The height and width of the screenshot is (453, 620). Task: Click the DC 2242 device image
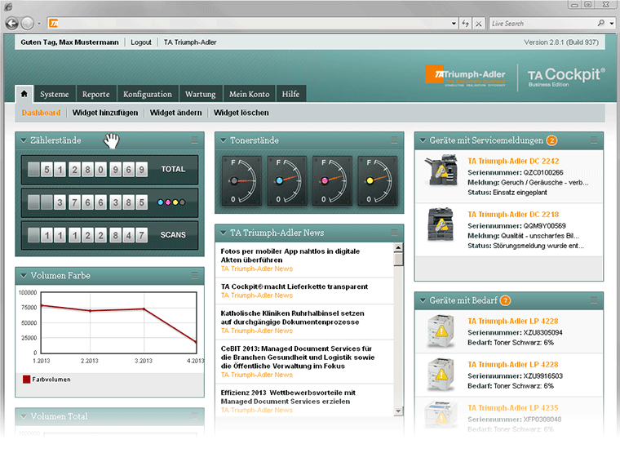pyautogui.click(x=441, y=171)
